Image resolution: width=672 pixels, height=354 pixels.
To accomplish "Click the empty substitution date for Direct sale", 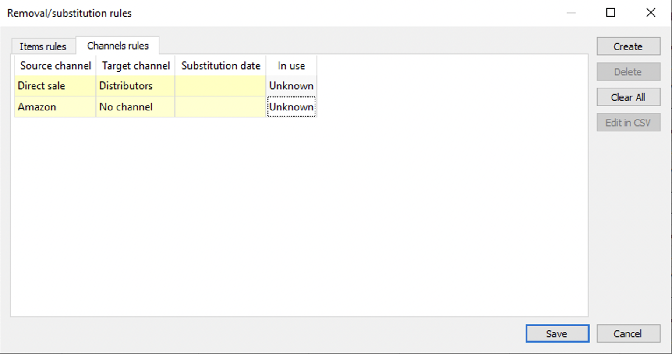I will 220,86.
